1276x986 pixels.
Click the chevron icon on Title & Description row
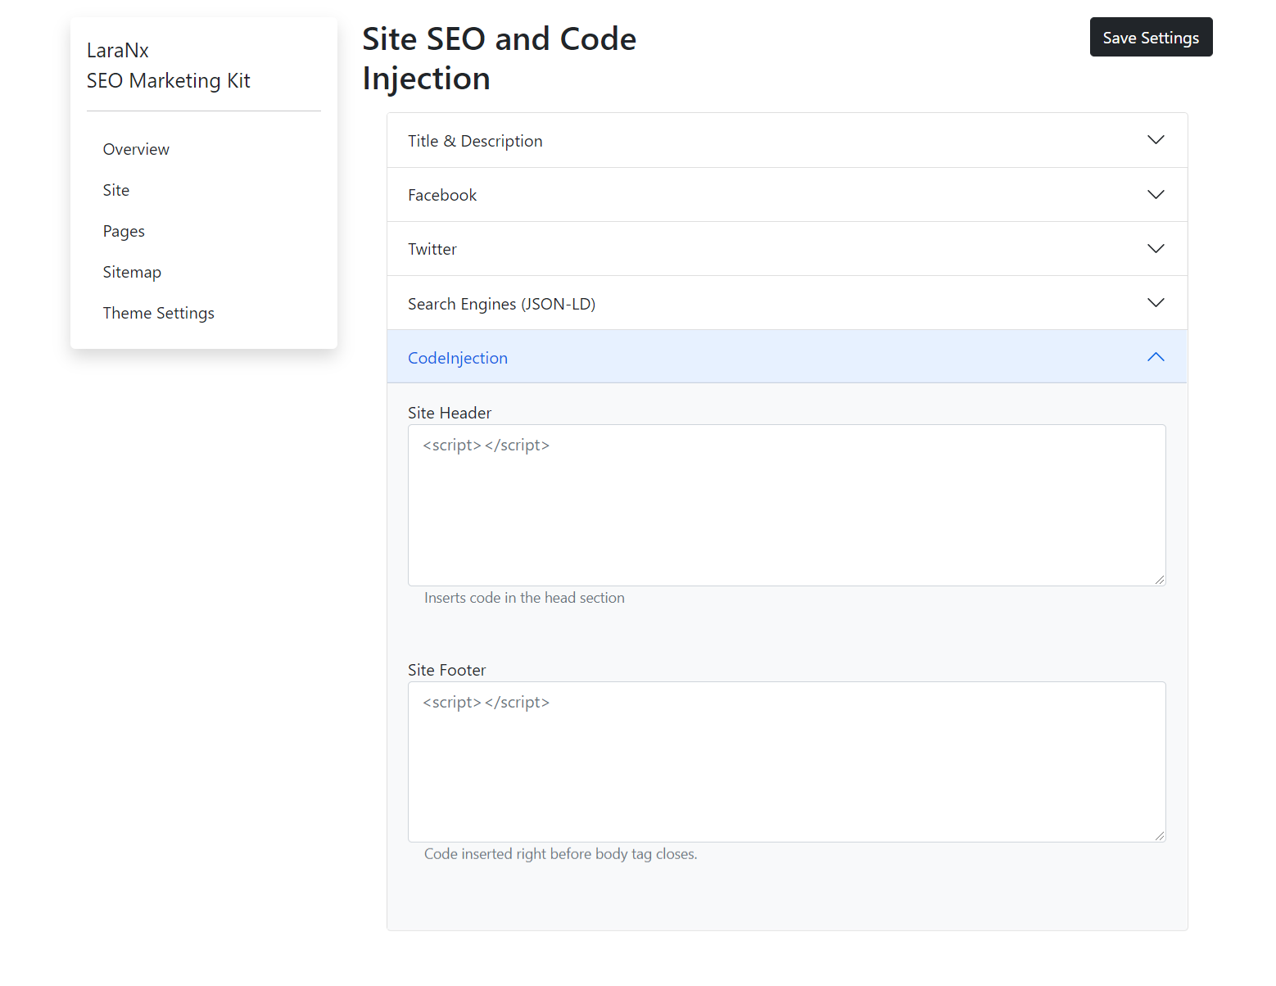pyautogui.click(x=1155, y=140)
